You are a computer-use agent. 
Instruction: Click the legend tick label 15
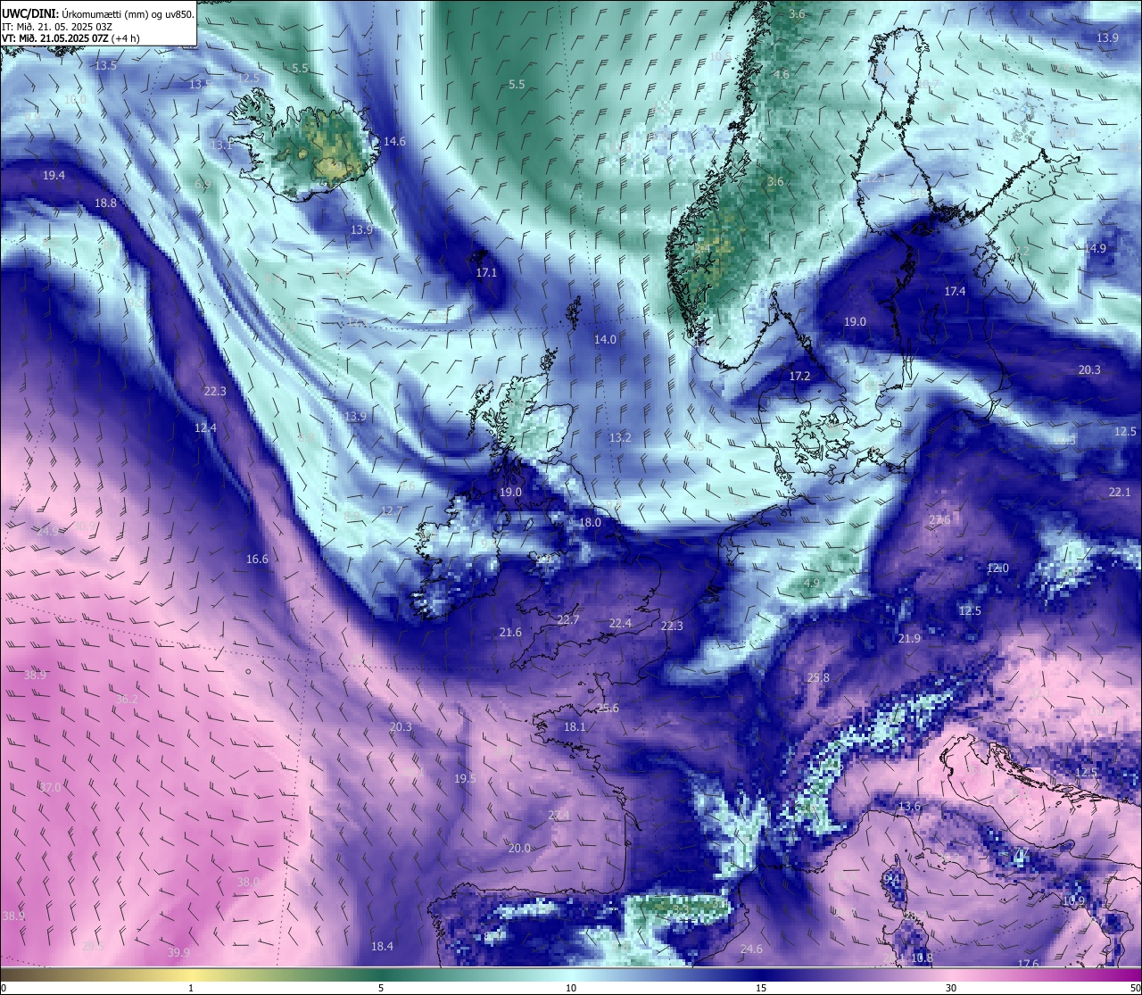pos(761,988)
